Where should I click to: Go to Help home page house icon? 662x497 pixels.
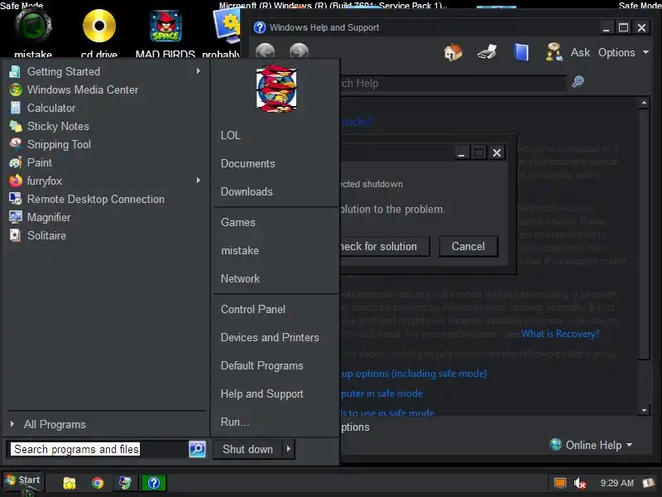pos(453,53)
